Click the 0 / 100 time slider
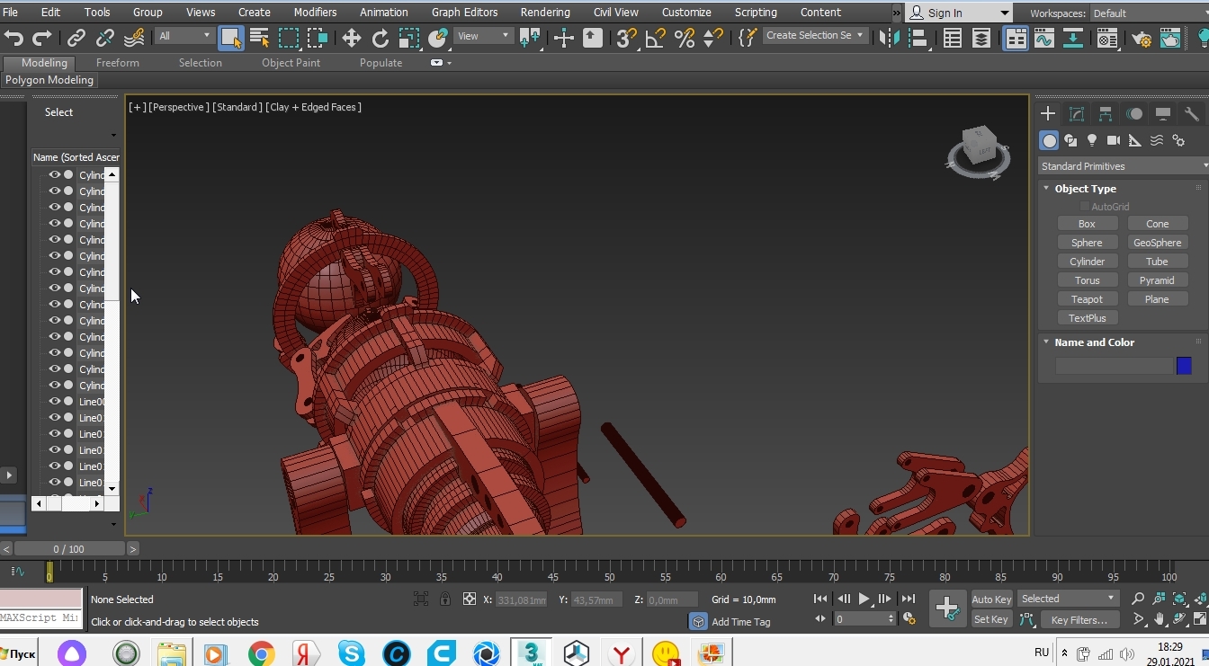Screen dimensions: 1209x666 pyautogui.click(x=69, y=548)
